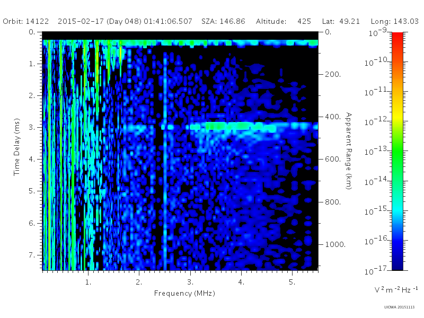Click the '400.' apparent range tick label
The height and width of the screenshot is (318, 424).
(333, 117)
